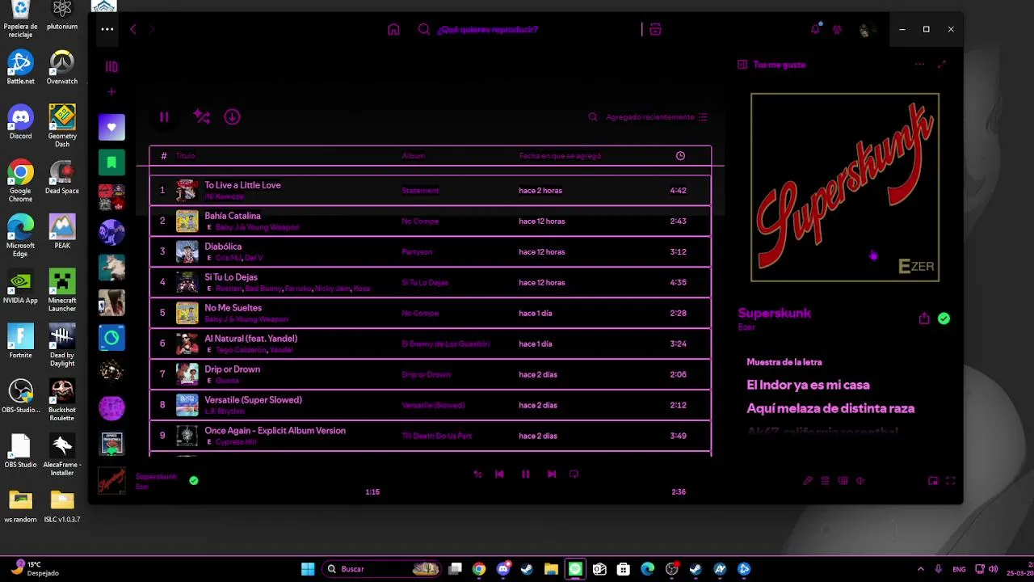Toggle the playlist download arrow

point(232,117)
